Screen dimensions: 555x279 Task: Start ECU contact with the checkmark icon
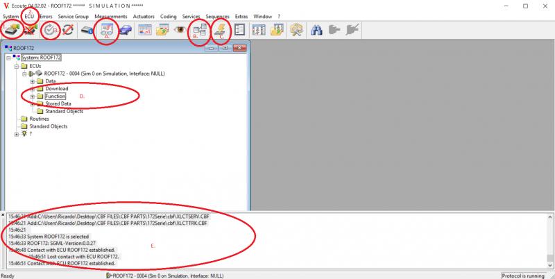click(x=49, y=30)
